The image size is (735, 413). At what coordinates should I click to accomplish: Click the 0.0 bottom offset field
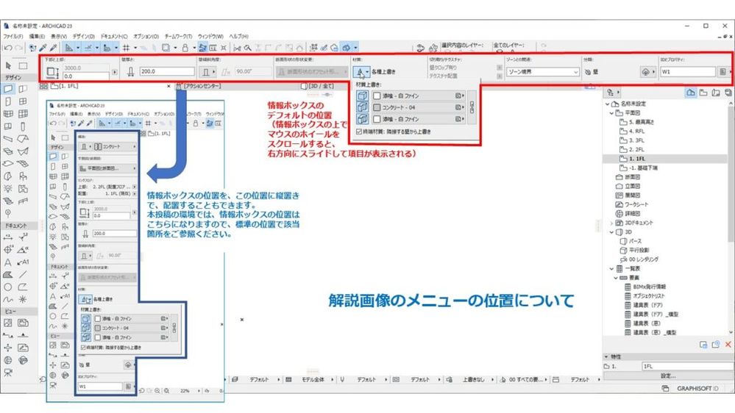coord(86,76)
